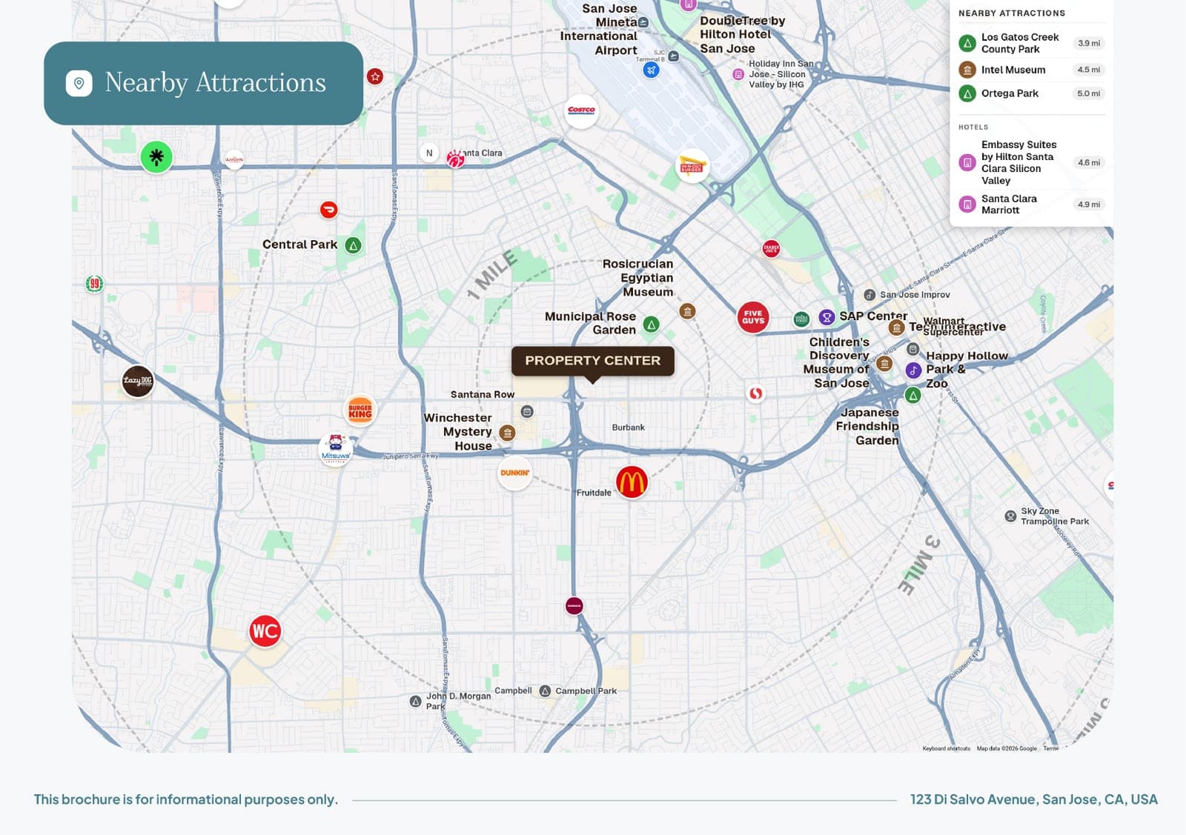Viewport: 1186px width, 835px height.
Task: Select the Fruitdale neighborhood label
Action: click(594, 493)
